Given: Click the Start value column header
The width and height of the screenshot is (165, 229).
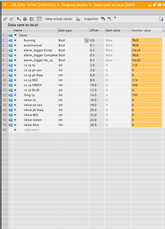Looking at the screenshot, I should coord(118,30).
